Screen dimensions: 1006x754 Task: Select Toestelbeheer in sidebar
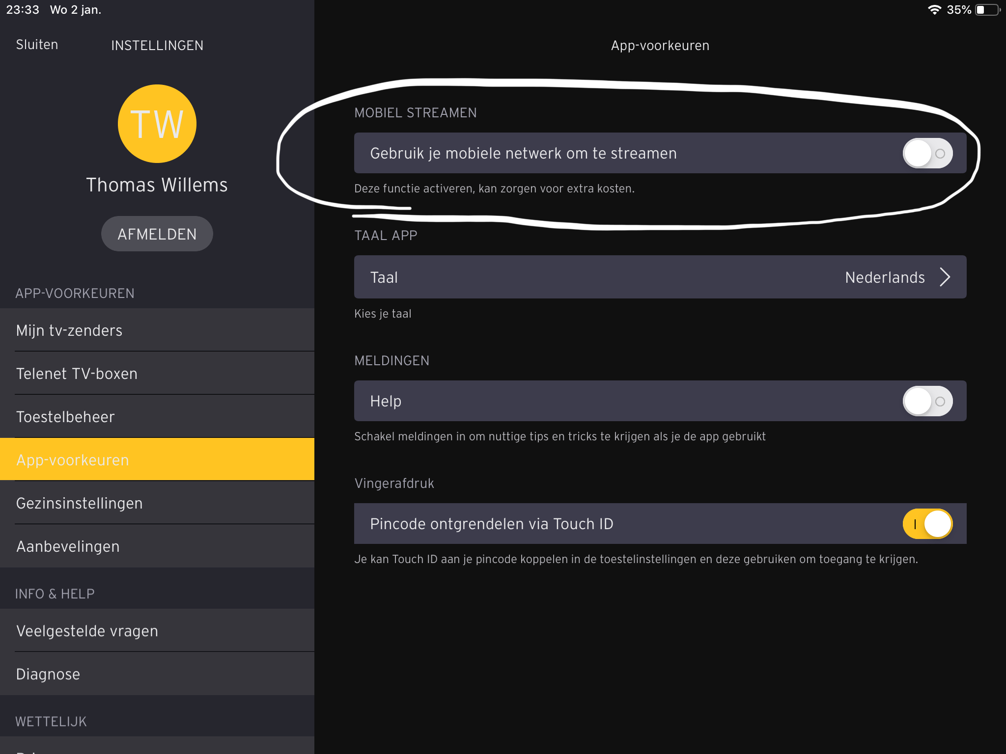pyautogui.click(x=65, y=417)
